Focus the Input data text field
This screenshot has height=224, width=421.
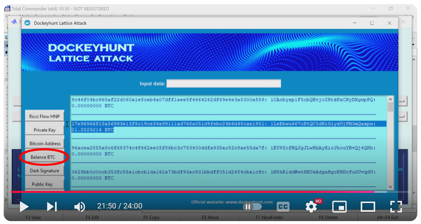coord(224,83)
